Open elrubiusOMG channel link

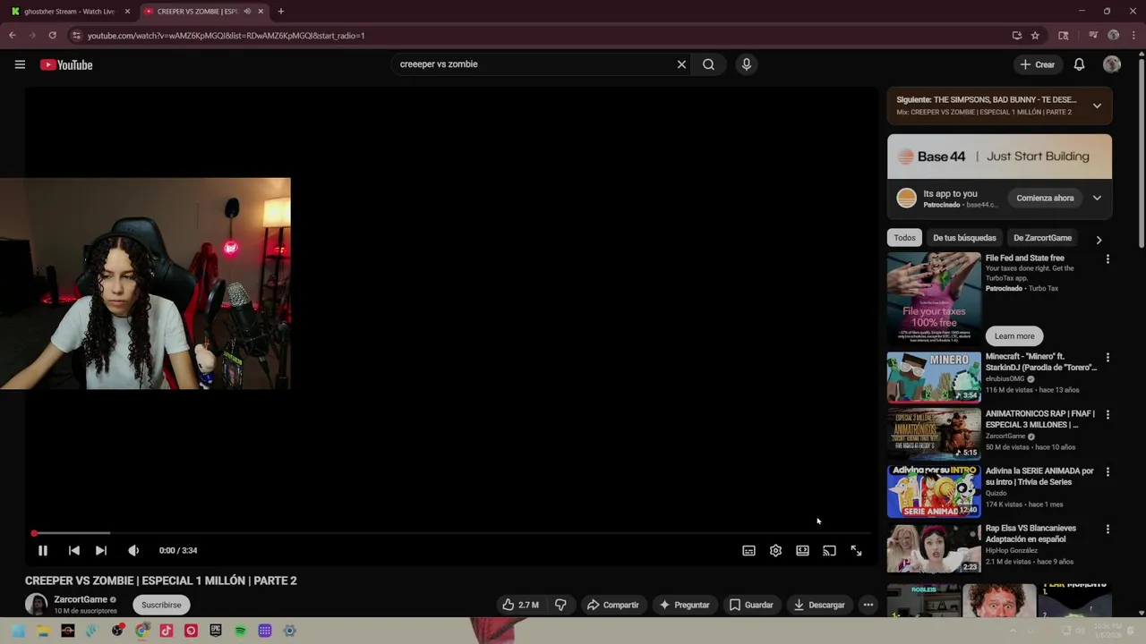click(x=1005, y=379)
